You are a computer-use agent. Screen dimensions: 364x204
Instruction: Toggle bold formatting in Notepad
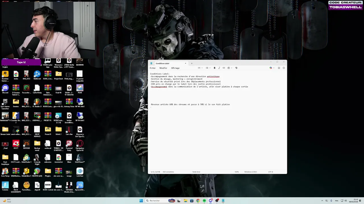[x=214, y=68]
